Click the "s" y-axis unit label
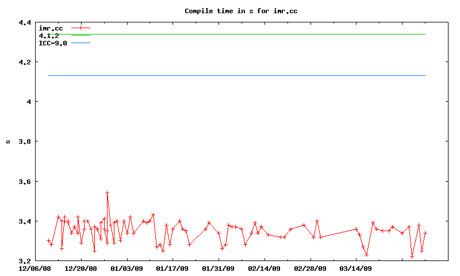The width and height of the screenshot is (460, 276). point(7,142)
